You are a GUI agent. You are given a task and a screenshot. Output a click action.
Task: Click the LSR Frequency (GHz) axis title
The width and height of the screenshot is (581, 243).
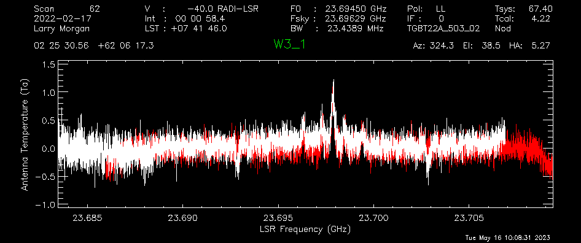click(x=305, y=229)
